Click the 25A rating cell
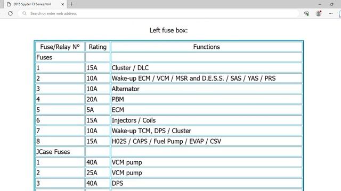The image size is (341, 191). click(x=98, y=173)
